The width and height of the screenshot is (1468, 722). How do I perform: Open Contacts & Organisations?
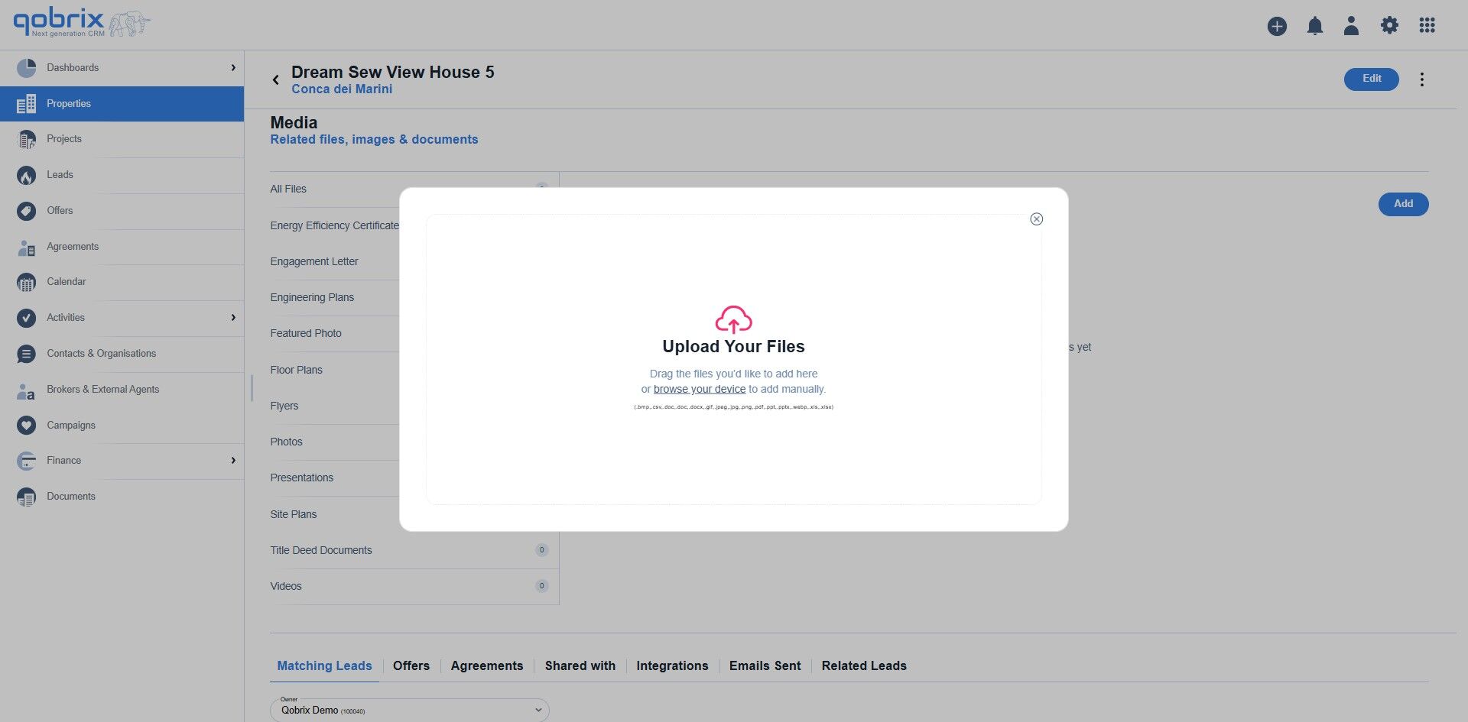pyautogui.click(x=102, y=353)
